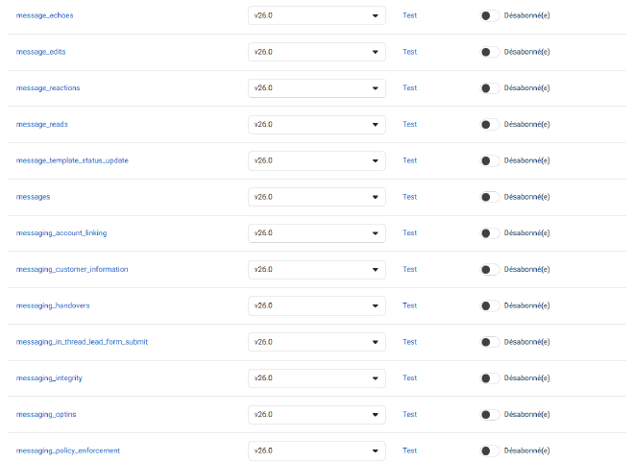634x462 pixels.
Task: Expand version dropdown for message_reactions
Action: point(317,88)
